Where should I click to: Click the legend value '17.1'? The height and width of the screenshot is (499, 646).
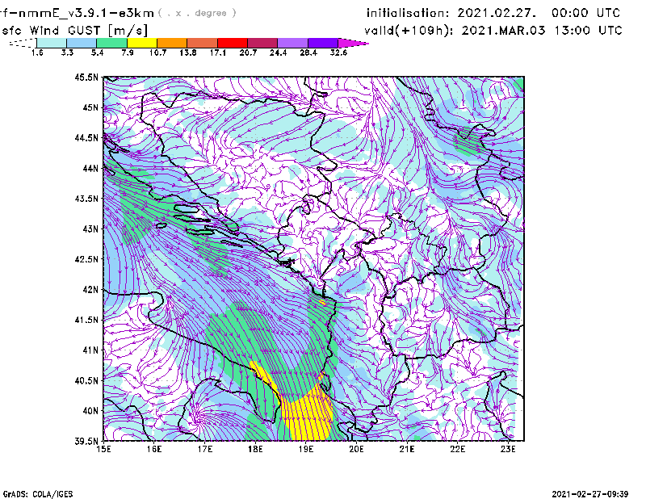click(x=217, y=52)
